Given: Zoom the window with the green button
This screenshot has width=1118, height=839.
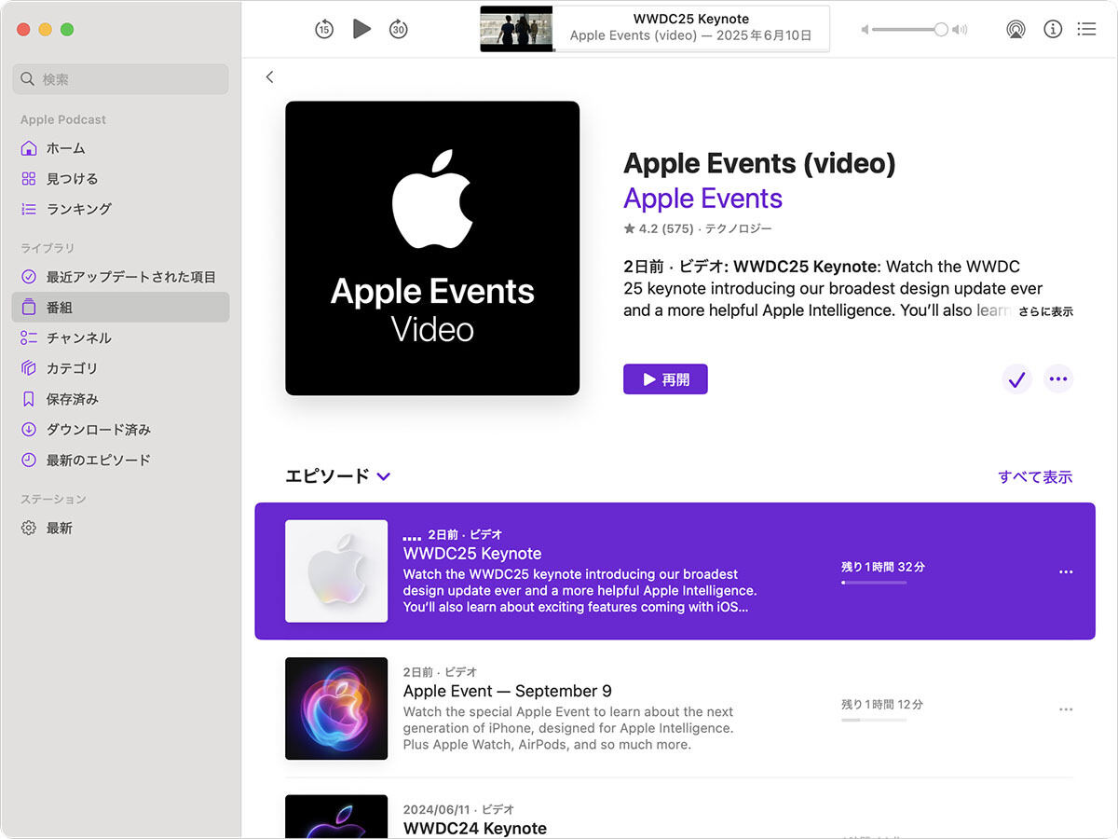Looking at the screenshot, I should tap(67, 30).
